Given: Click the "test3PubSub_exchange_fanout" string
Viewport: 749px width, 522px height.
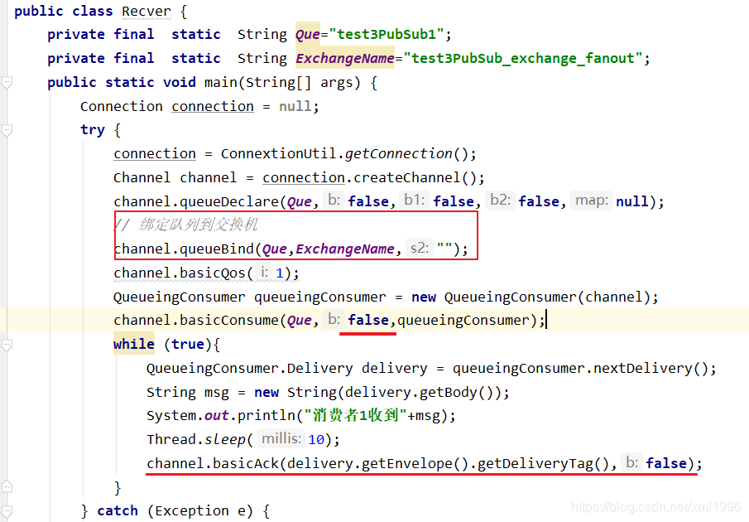Looking at the screenshot, I should coord(523,58).
